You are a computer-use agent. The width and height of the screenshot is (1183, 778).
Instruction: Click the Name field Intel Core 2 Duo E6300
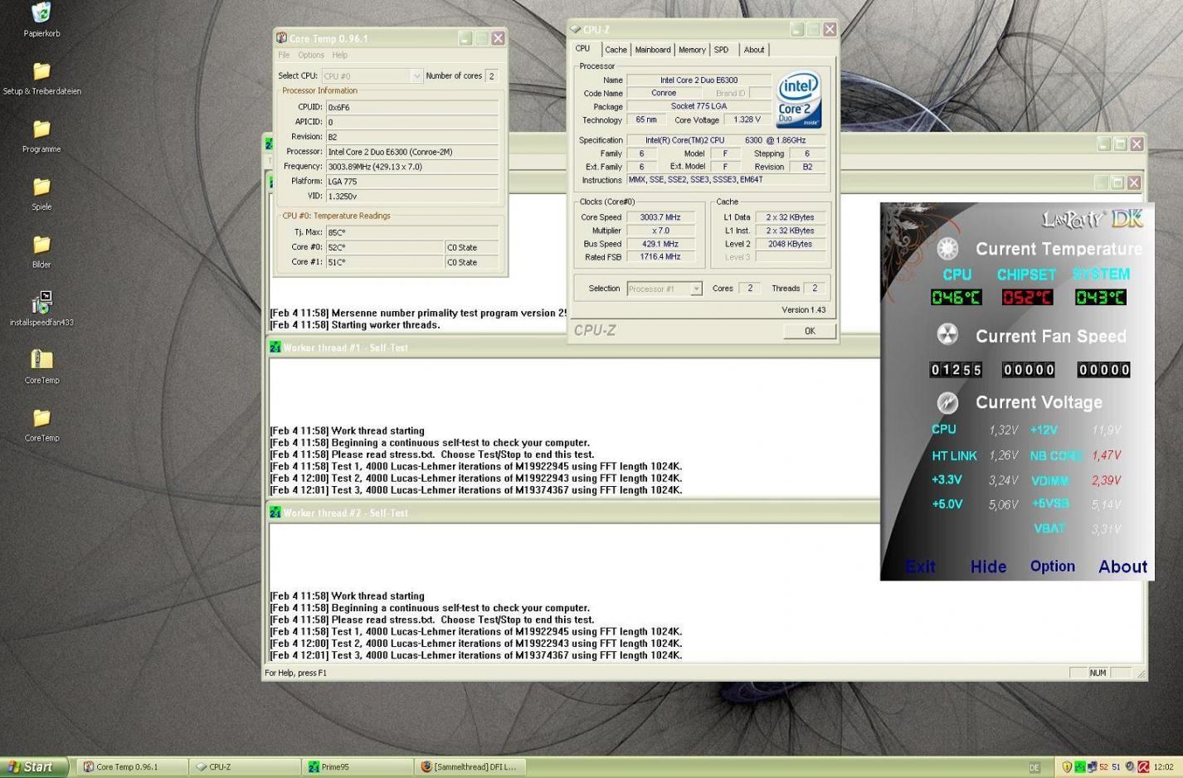pyautogui.click(x=699, y=80)
